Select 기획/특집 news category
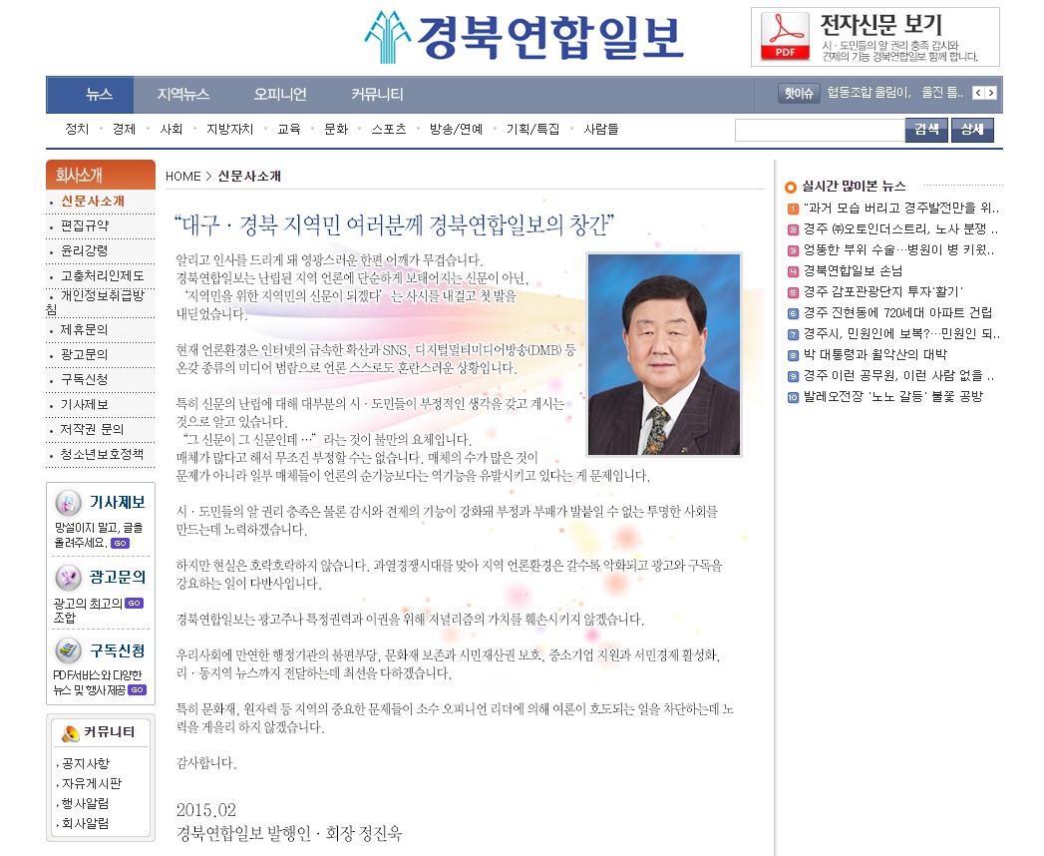 [x=532, y=130]
